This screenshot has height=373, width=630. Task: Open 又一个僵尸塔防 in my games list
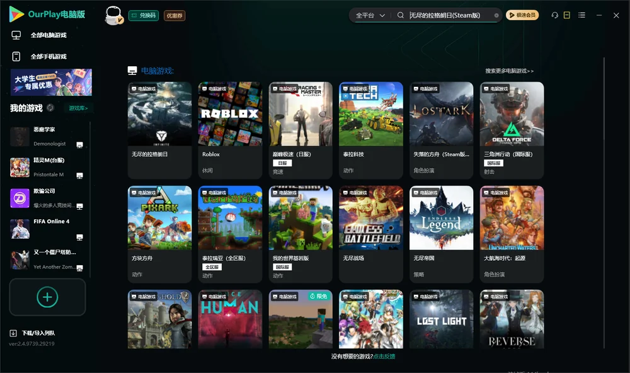(x=47, y=260)
